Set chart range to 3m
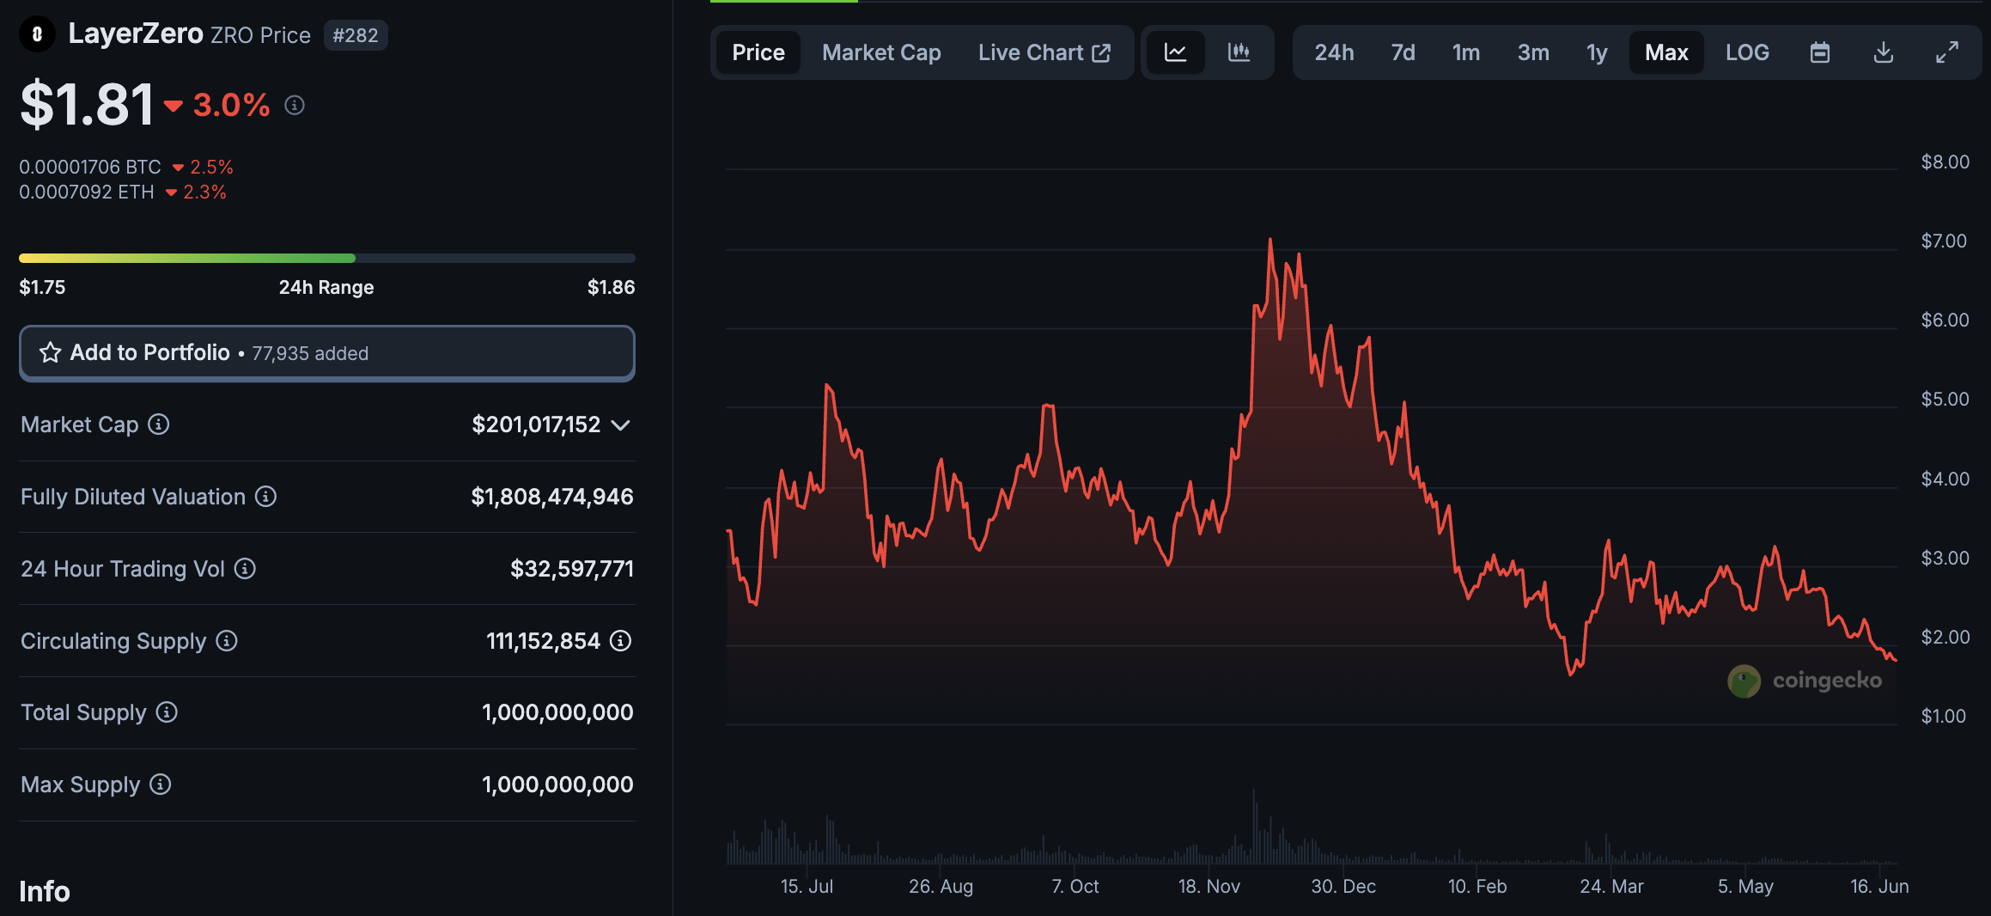 click(x=1533, y=52)
